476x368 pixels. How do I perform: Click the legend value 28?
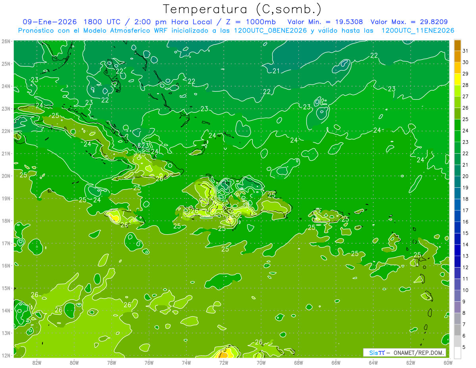(x=465, y=85)
